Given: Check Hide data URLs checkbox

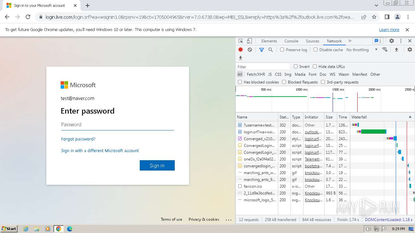Looking at the screenshot, I should click(x=315, y=66).
